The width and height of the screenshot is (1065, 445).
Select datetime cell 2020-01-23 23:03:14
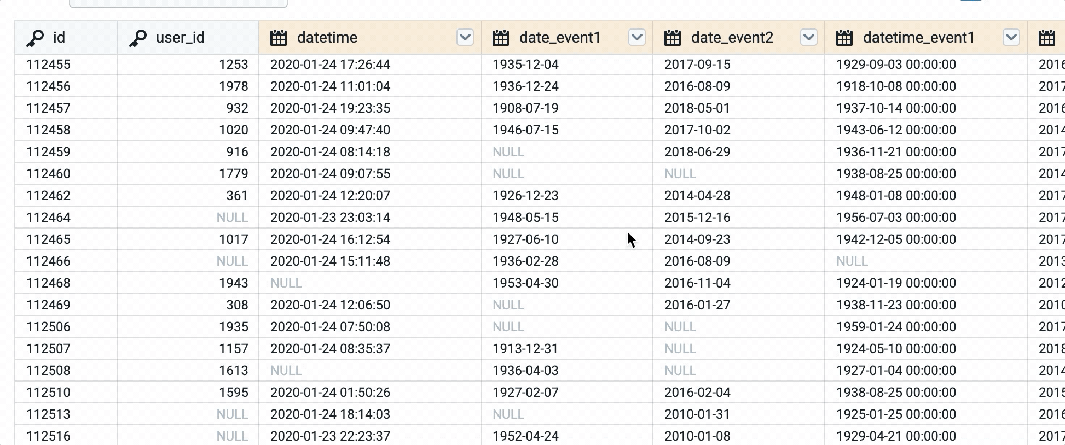370,218
